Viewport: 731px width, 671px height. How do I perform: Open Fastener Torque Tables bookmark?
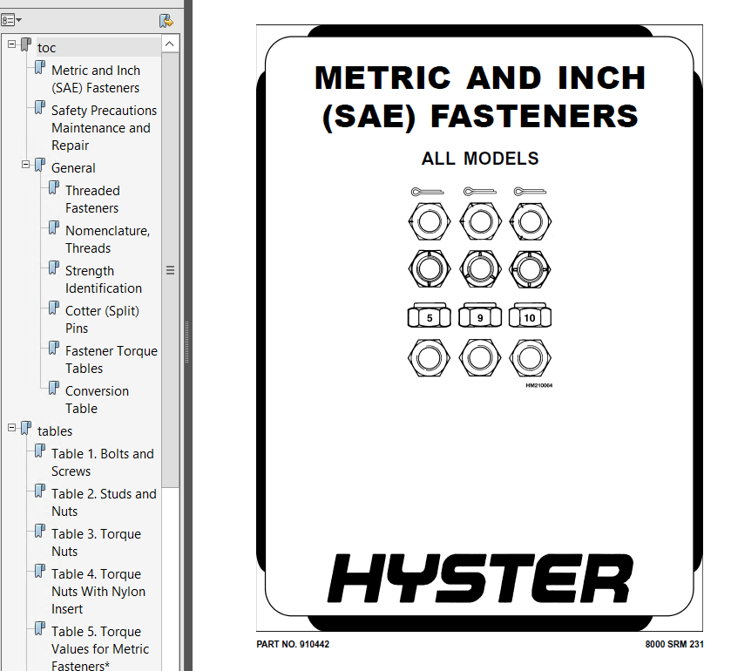click(x=112, y=360)
